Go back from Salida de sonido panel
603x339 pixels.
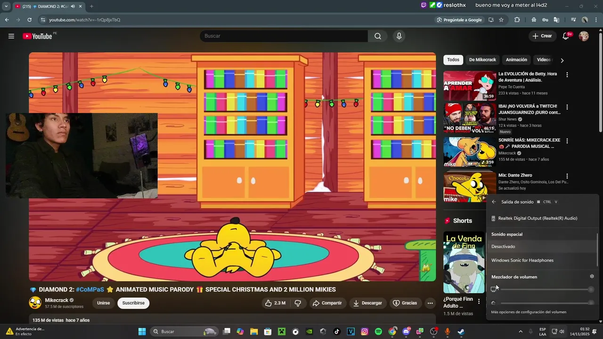[494, 202]
